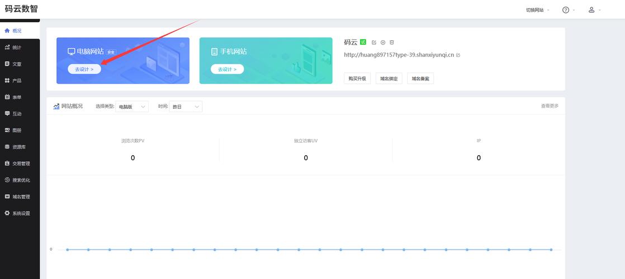Select 统计 in the sidebar menu
The image size is (625, 279).
click(x=17, y=47)
